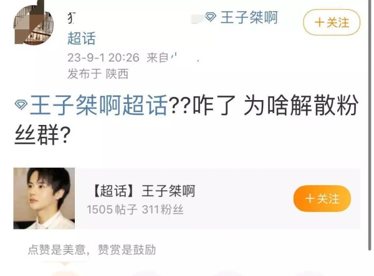Click the 23-9-1 20:26 timestamp
This screenshot has width=374, height=276.
pyautogui.click(x=103, y=58)
